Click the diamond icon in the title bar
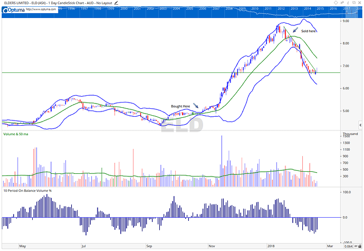Viewport: 364px width, 251px height. 336,3
